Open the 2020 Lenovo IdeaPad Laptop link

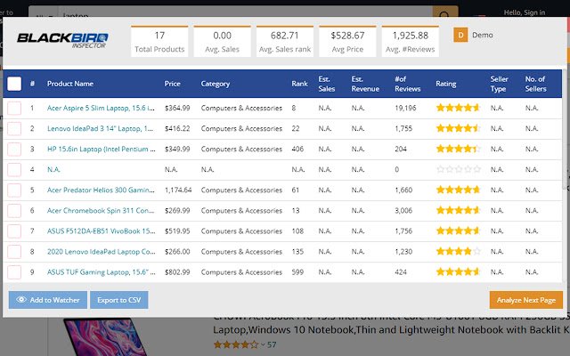tap(101, 252)
